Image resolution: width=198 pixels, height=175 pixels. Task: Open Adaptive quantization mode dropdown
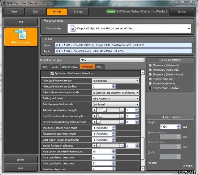point(115,104)
